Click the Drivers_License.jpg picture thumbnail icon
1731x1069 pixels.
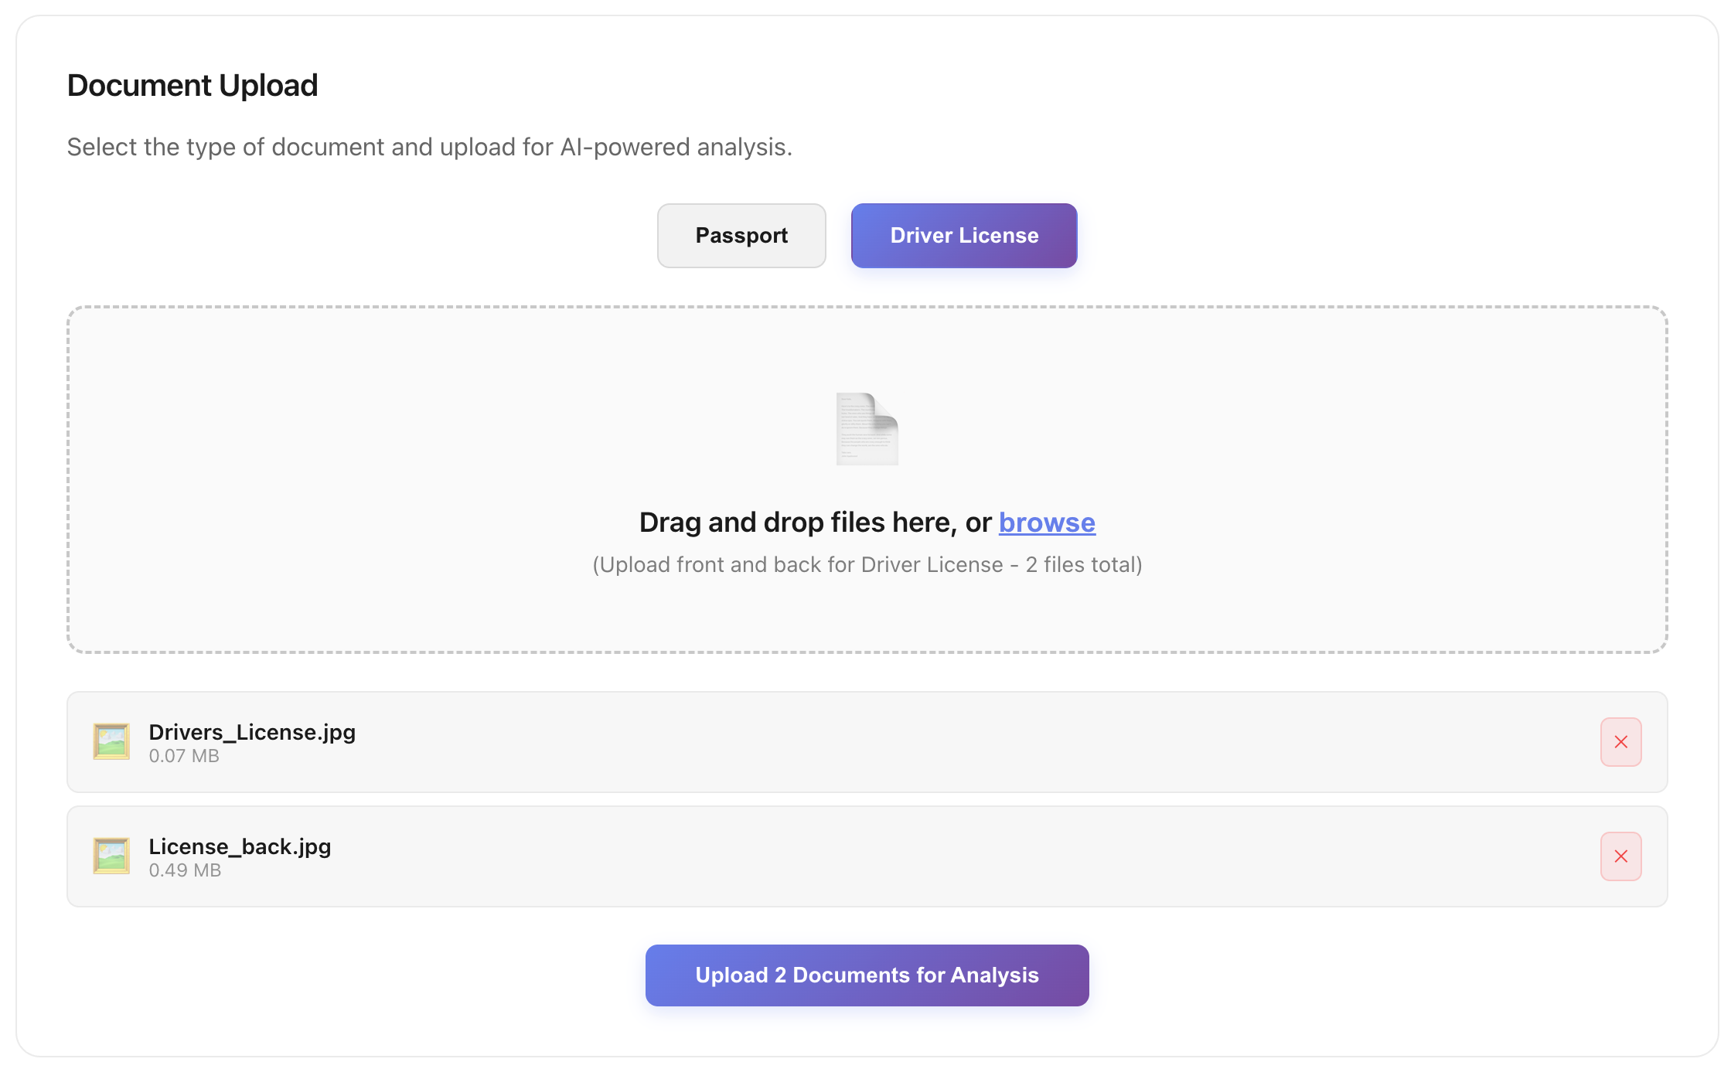(111, 742)
